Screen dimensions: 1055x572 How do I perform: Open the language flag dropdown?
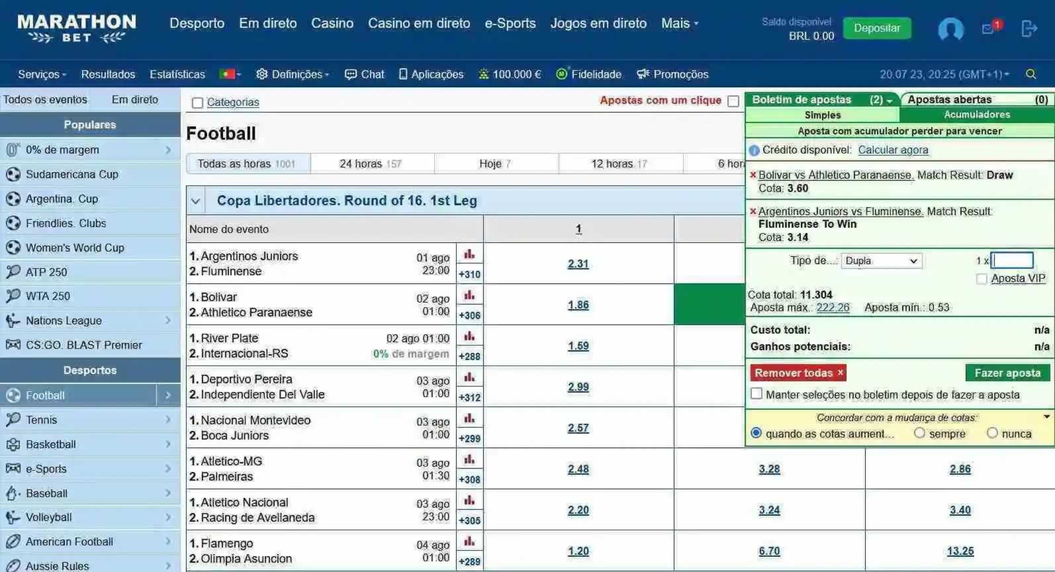click(230, 74)
